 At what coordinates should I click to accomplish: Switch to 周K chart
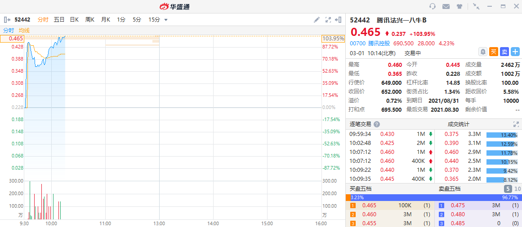[90, 20]
